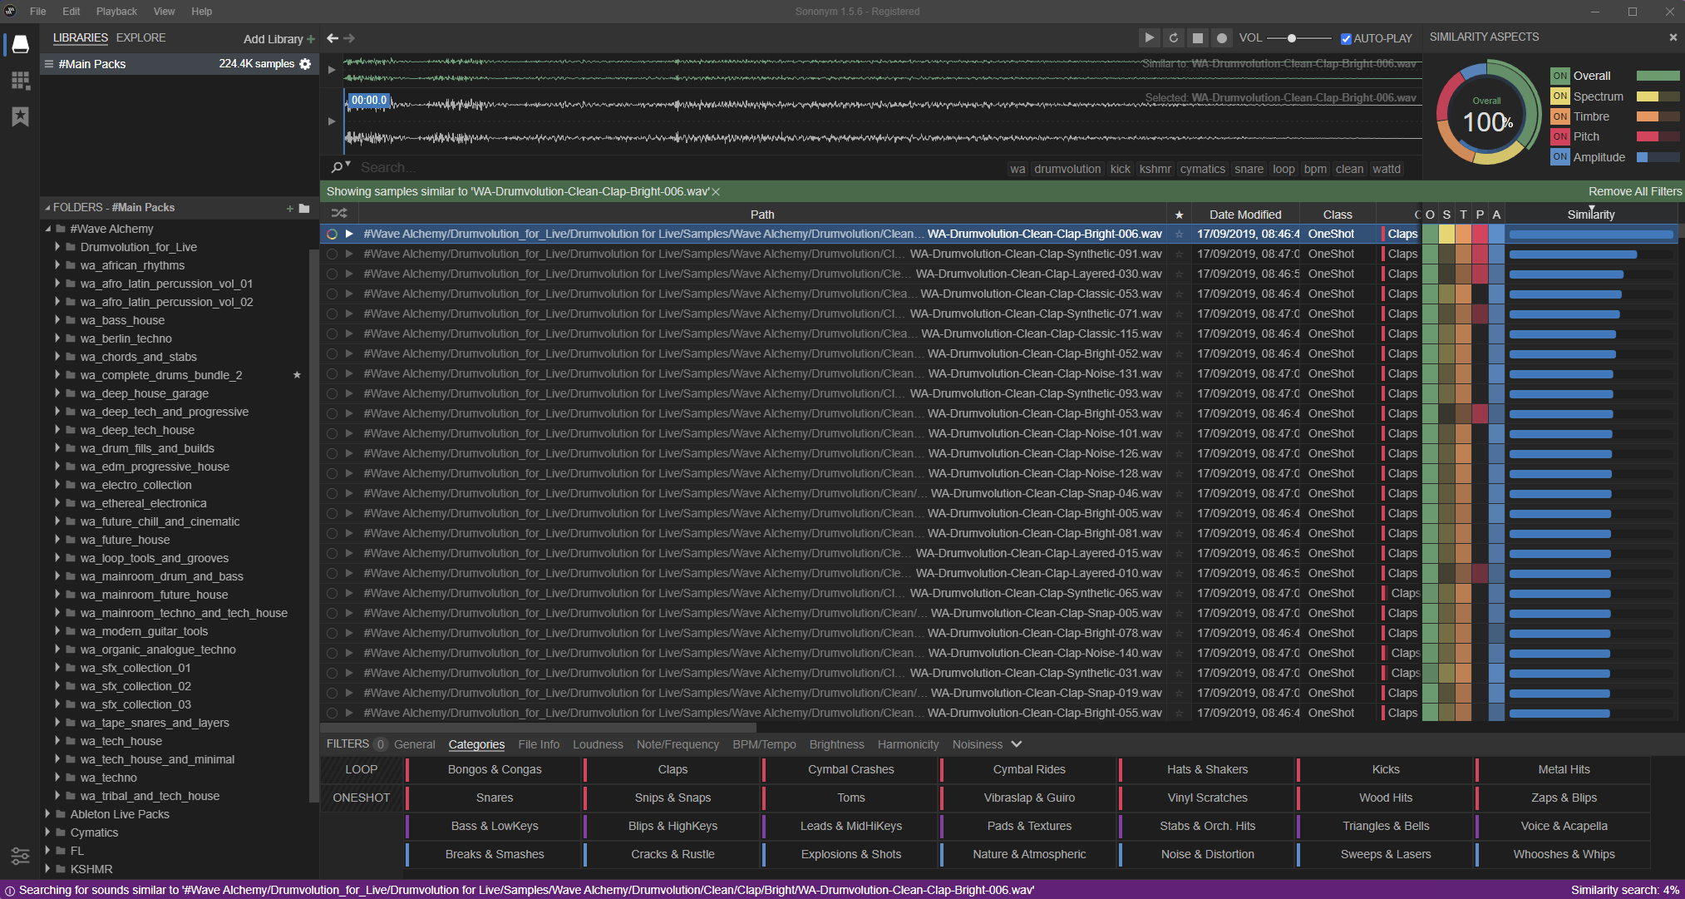Click the stop transport button
The height and width of the screenshot is (899, 1685).
(1198, 37)
